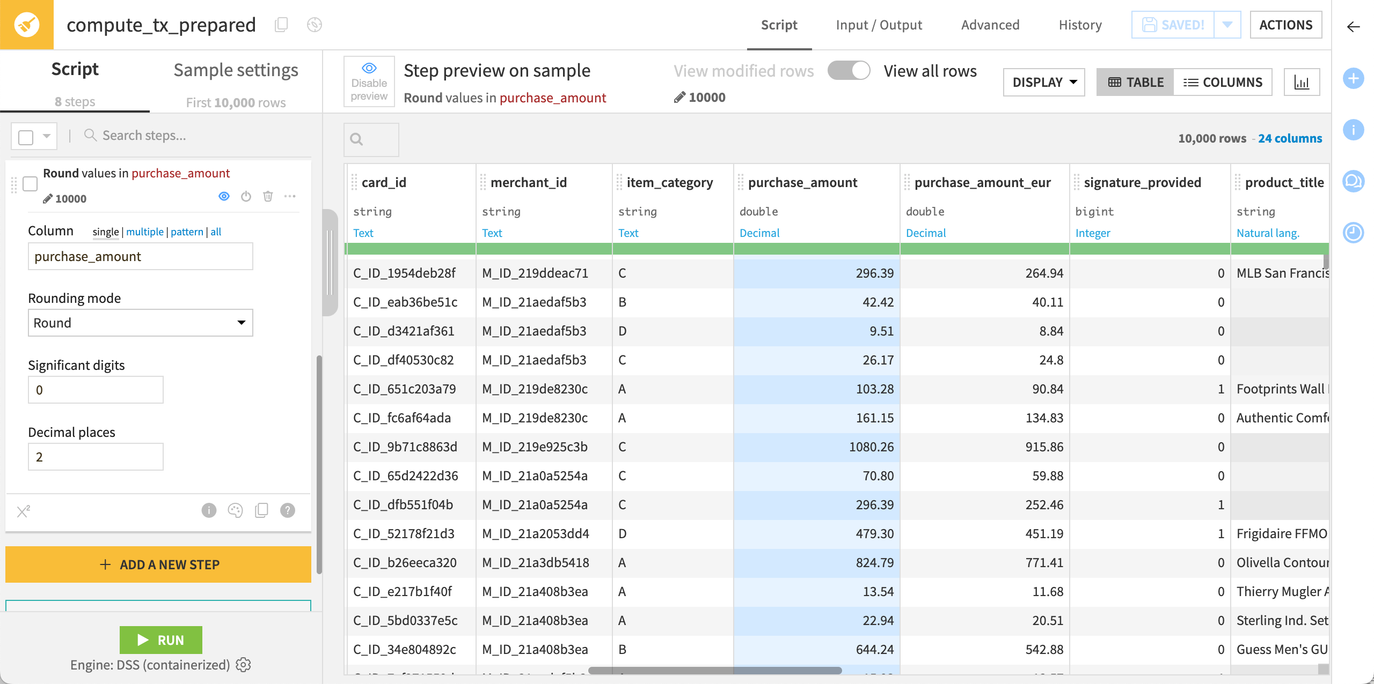Click ADD A NEW STEP
1374x684 pixels.
[158, 564]
